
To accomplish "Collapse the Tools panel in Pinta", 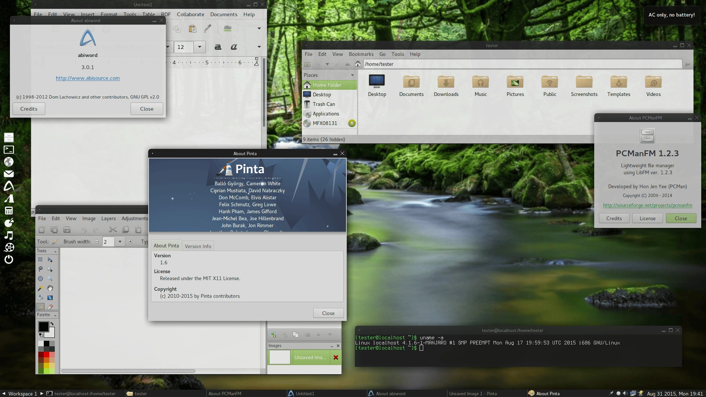I will point(56,251).
